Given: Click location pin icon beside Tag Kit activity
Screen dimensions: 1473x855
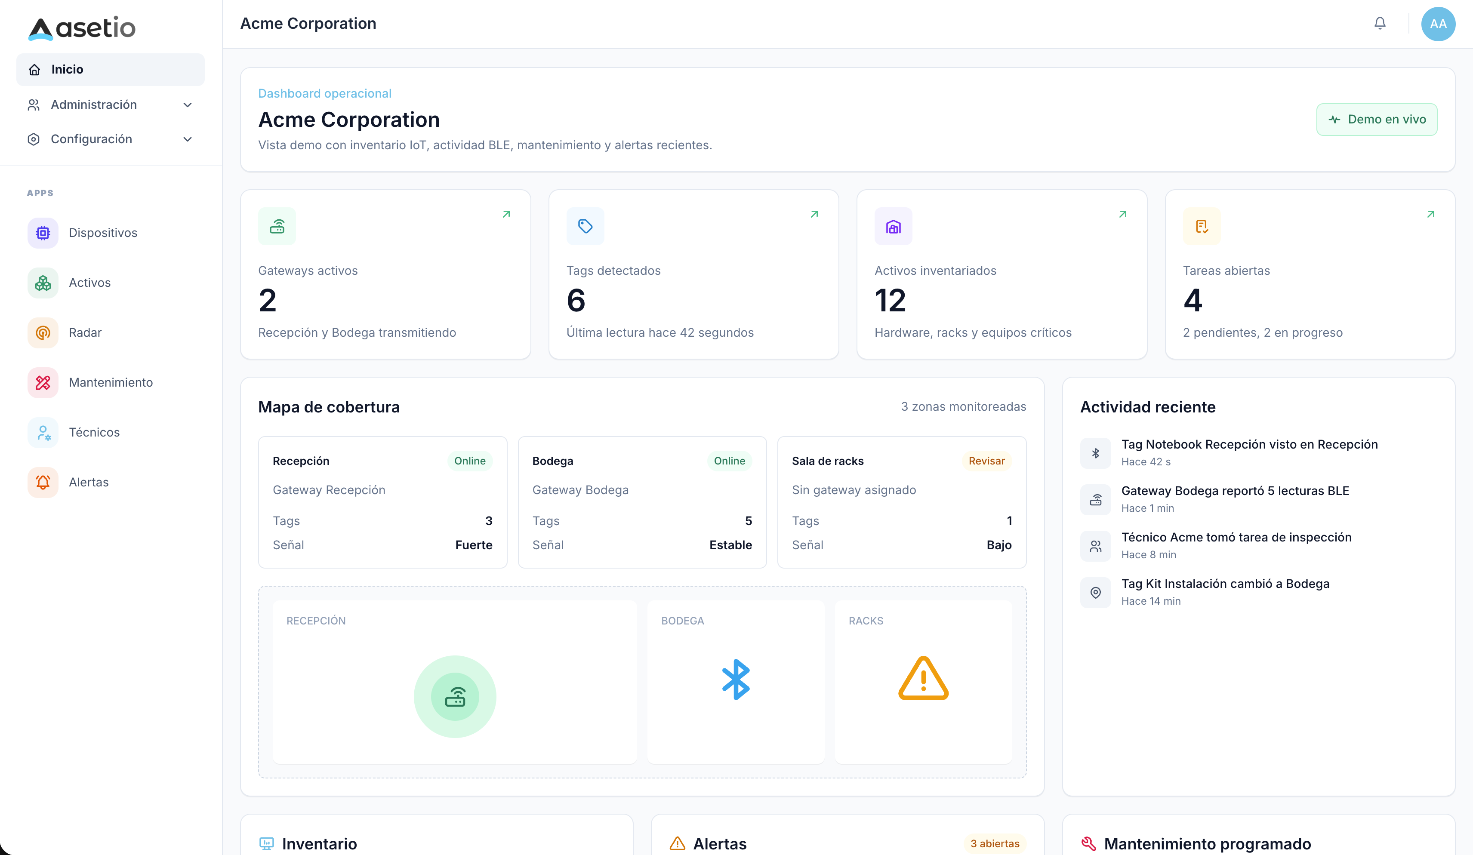Looking at the screenshot, I should [1095, 593].
